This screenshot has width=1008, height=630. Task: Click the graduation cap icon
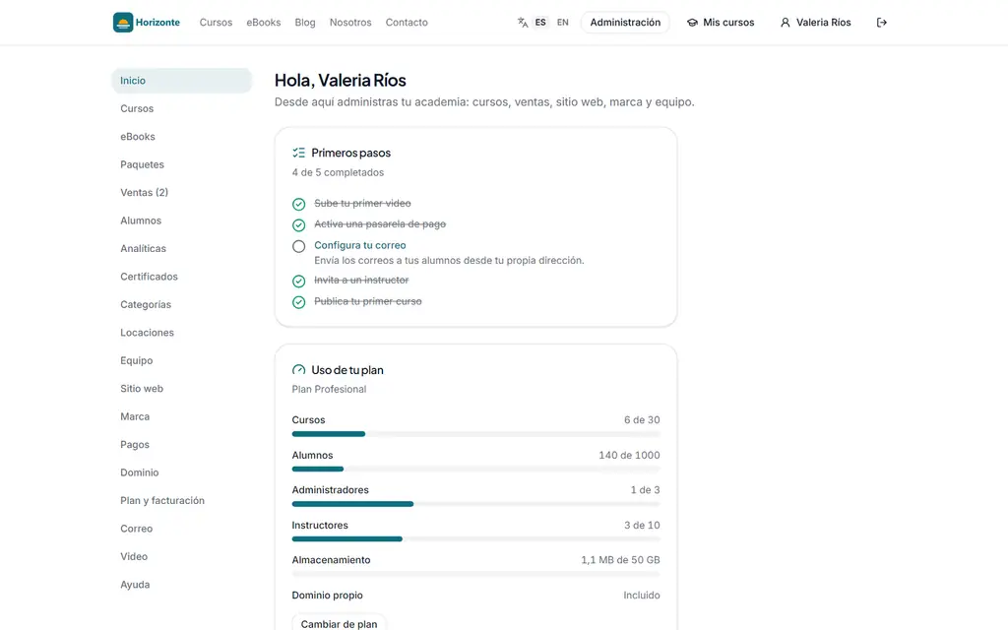[x=692, y=23]
